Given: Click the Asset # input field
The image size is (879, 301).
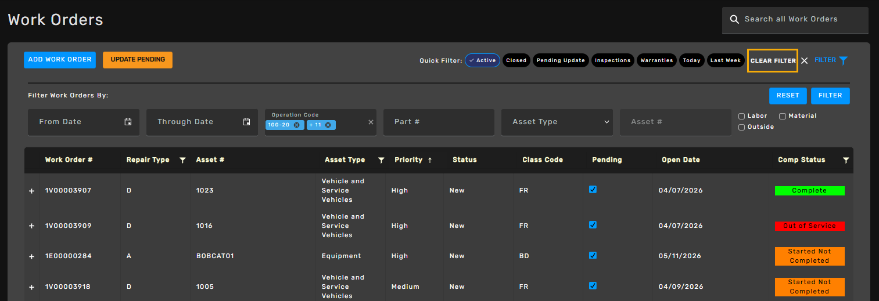Looking at the screenshot, I should point(676,122).
